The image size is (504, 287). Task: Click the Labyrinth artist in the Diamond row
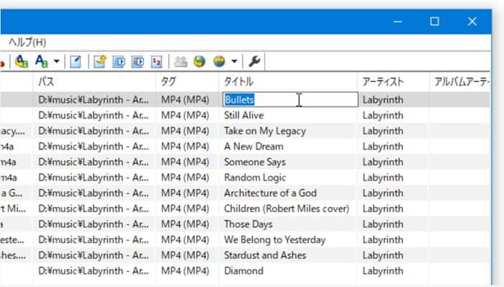tap(383, 271)
